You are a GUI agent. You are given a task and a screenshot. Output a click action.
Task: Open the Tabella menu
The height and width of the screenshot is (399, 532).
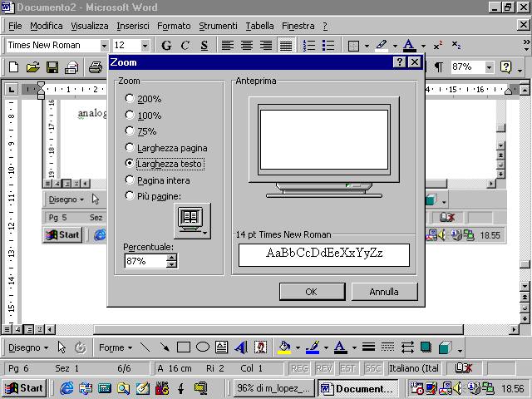259,26
